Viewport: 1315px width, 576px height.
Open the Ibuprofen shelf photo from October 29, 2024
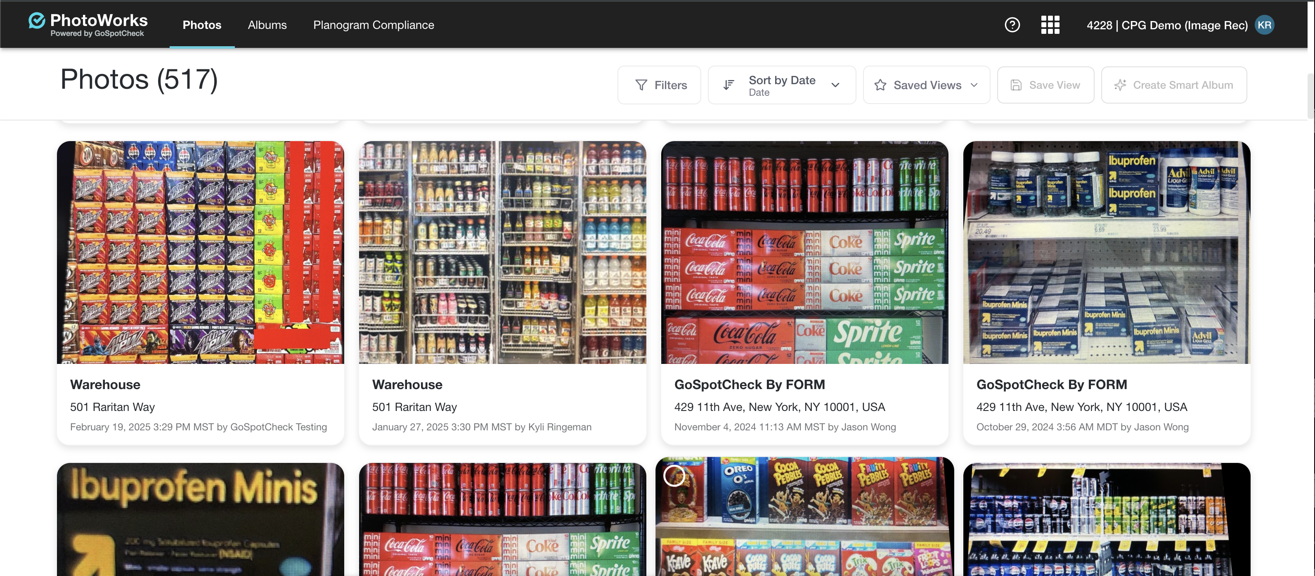[1107, 253]
